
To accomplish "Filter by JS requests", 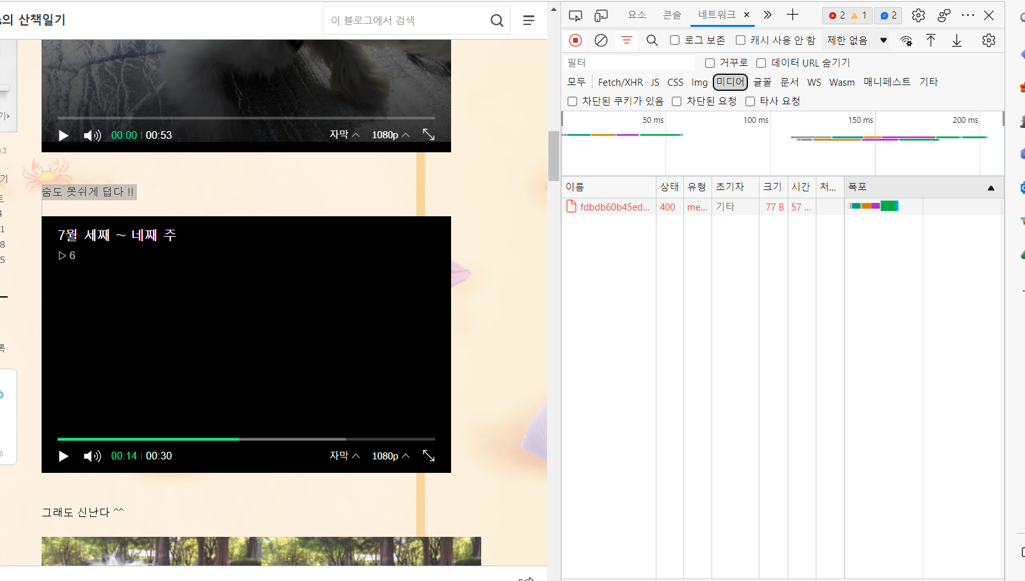I will 655,82.
